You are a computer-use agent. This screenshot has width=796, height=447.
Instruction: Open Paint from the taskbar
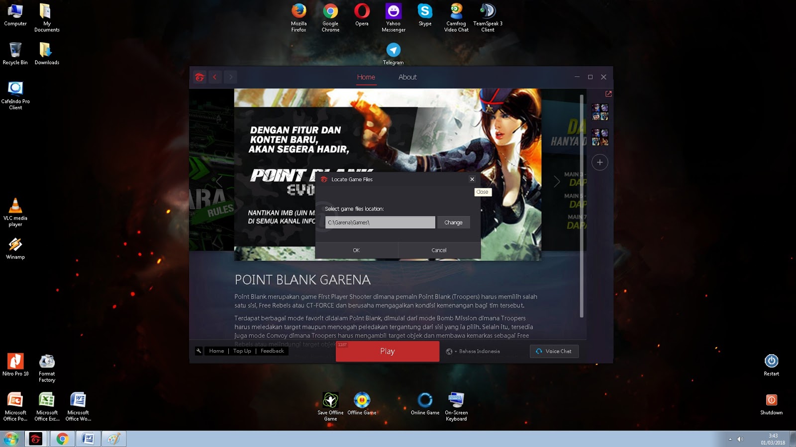click(x=114, y=439)
